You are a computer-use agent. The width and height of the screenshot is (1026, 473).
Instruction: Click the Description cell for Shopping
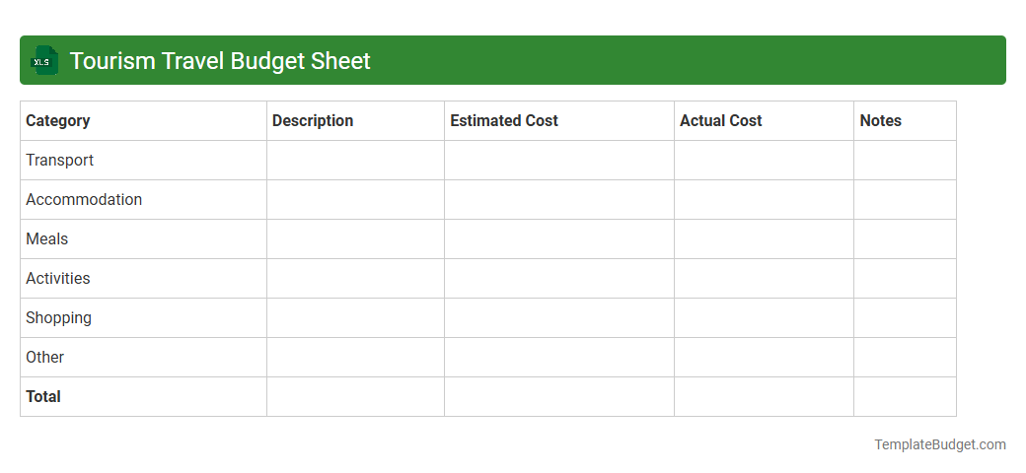(355, 318)
